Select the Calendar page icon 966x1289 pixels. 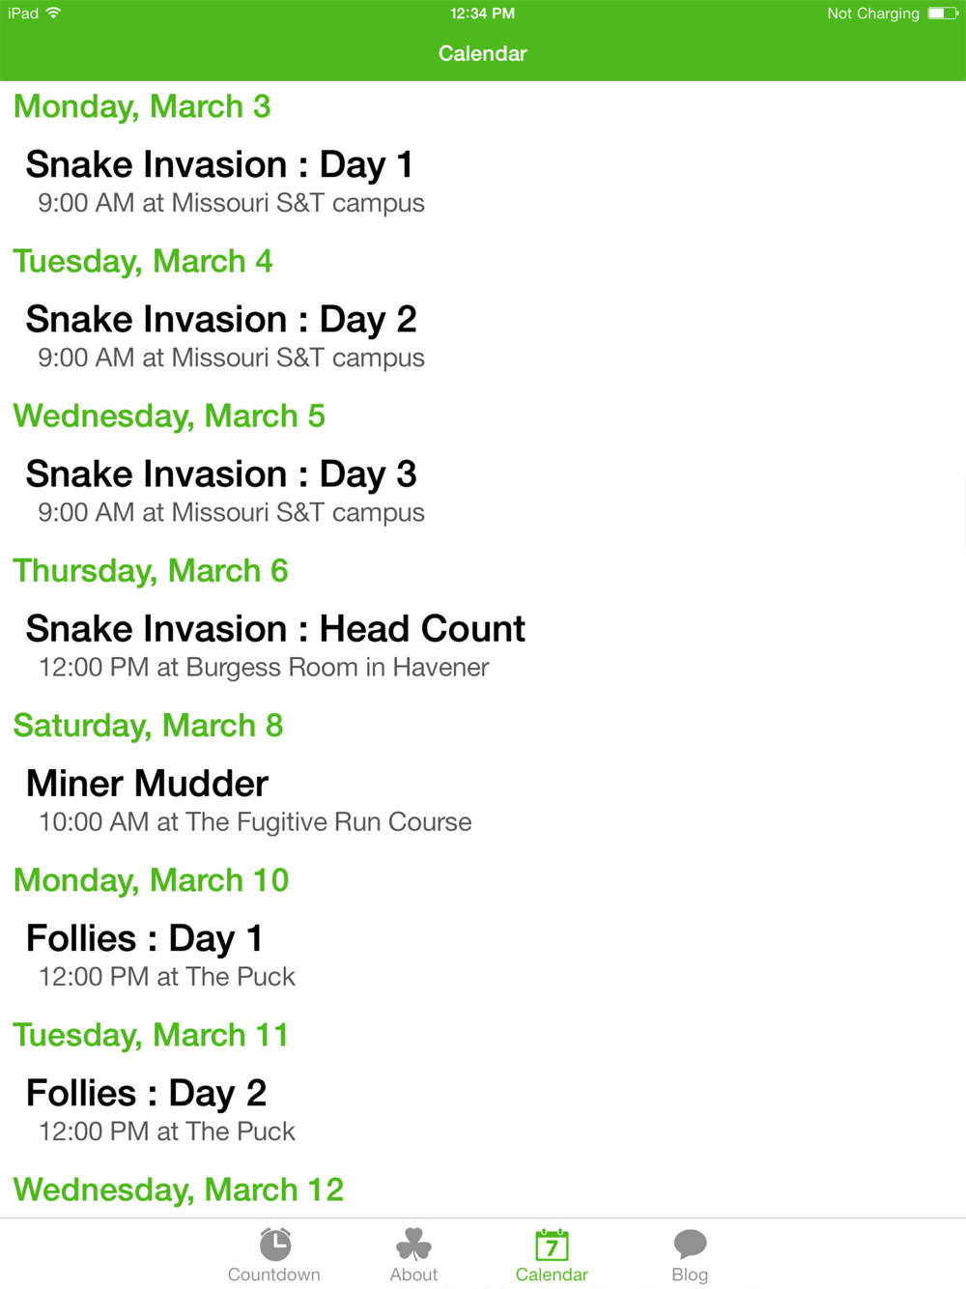552,1245
